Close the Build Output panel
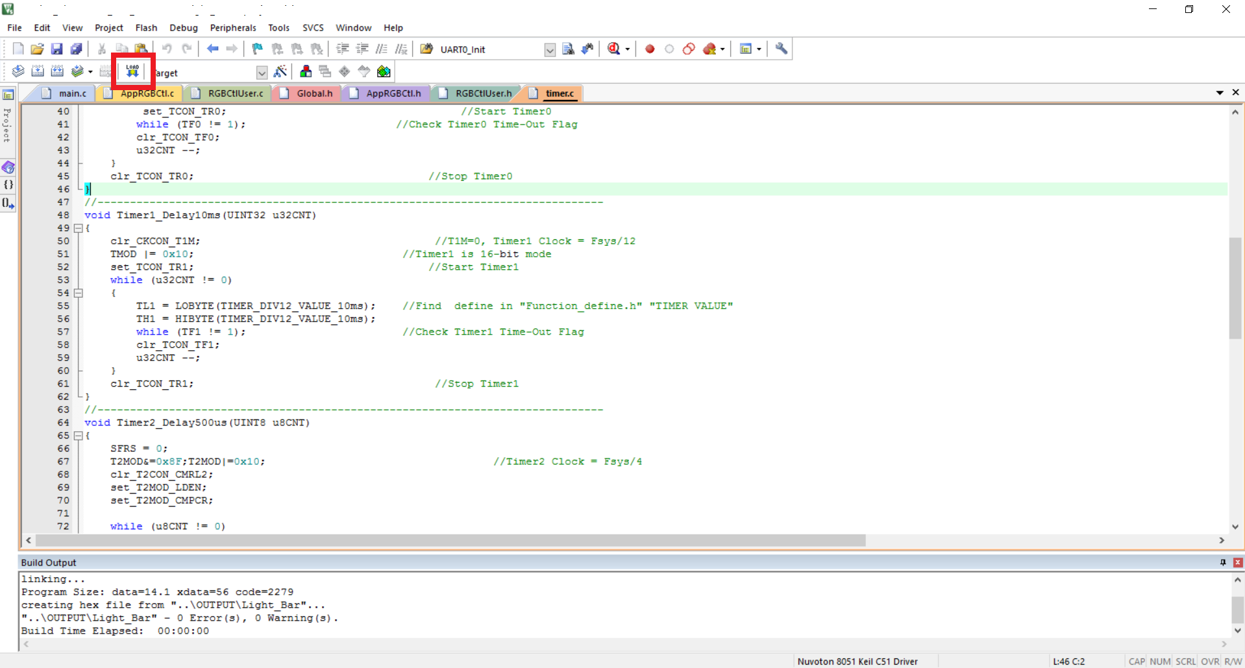Screen dimensions: 1245x668 [1238, 562]
